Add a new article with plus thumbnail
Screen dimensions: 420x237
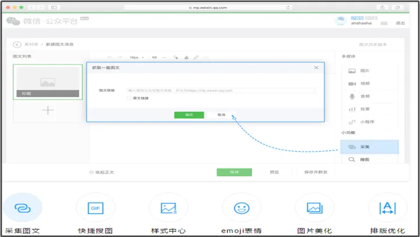[x=48, y=110]
